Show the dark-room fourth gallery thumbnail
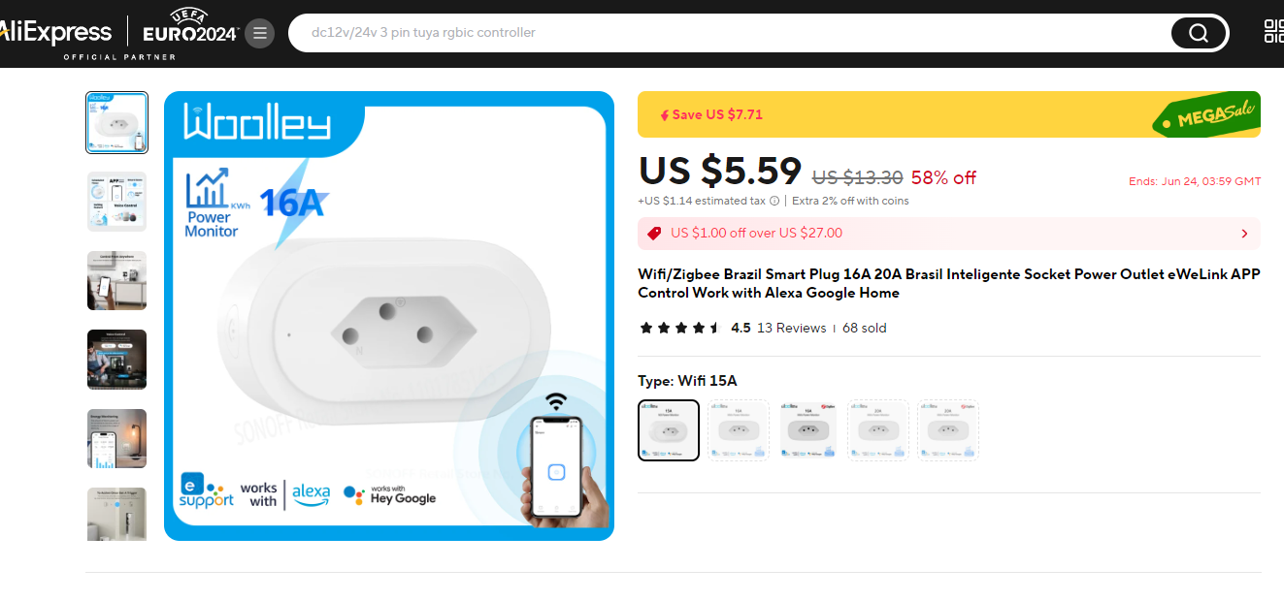This screenshot has width=1284, height=600. pyautogui.click(x=116, y=360)
